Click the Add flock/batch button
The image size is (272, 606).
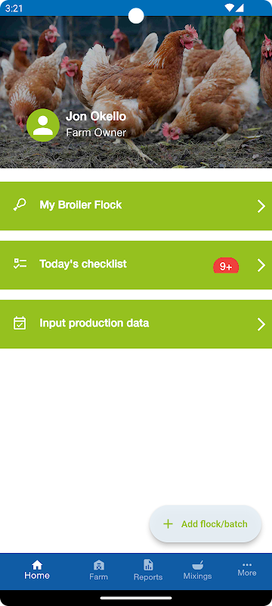pyautogui.click(x=206, y=524)
